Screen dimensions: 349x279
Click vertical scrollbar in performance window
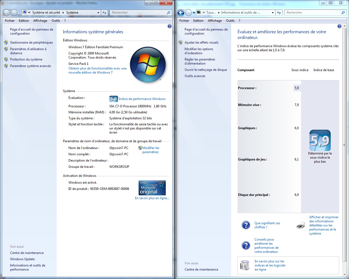tap(344, 144)
